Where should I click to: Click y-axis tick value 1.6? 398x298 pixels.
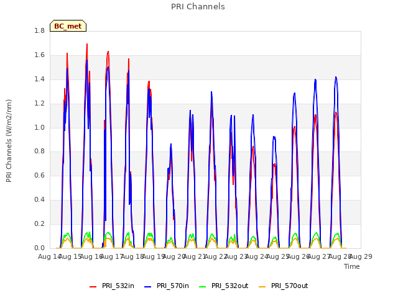pos(39,55)
